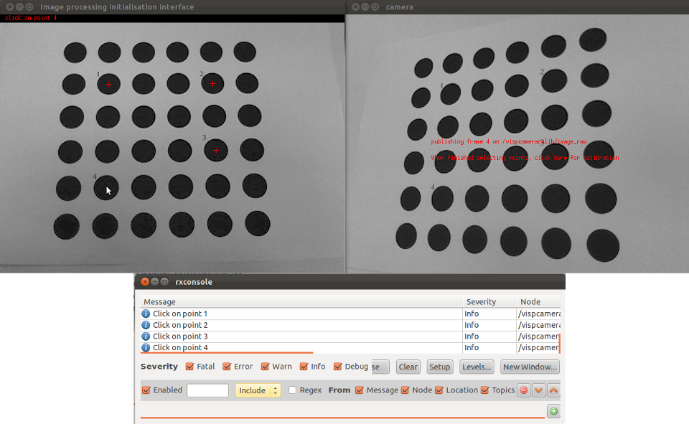
Task: Move filter down with the down arrow
Action: point(538,390)
